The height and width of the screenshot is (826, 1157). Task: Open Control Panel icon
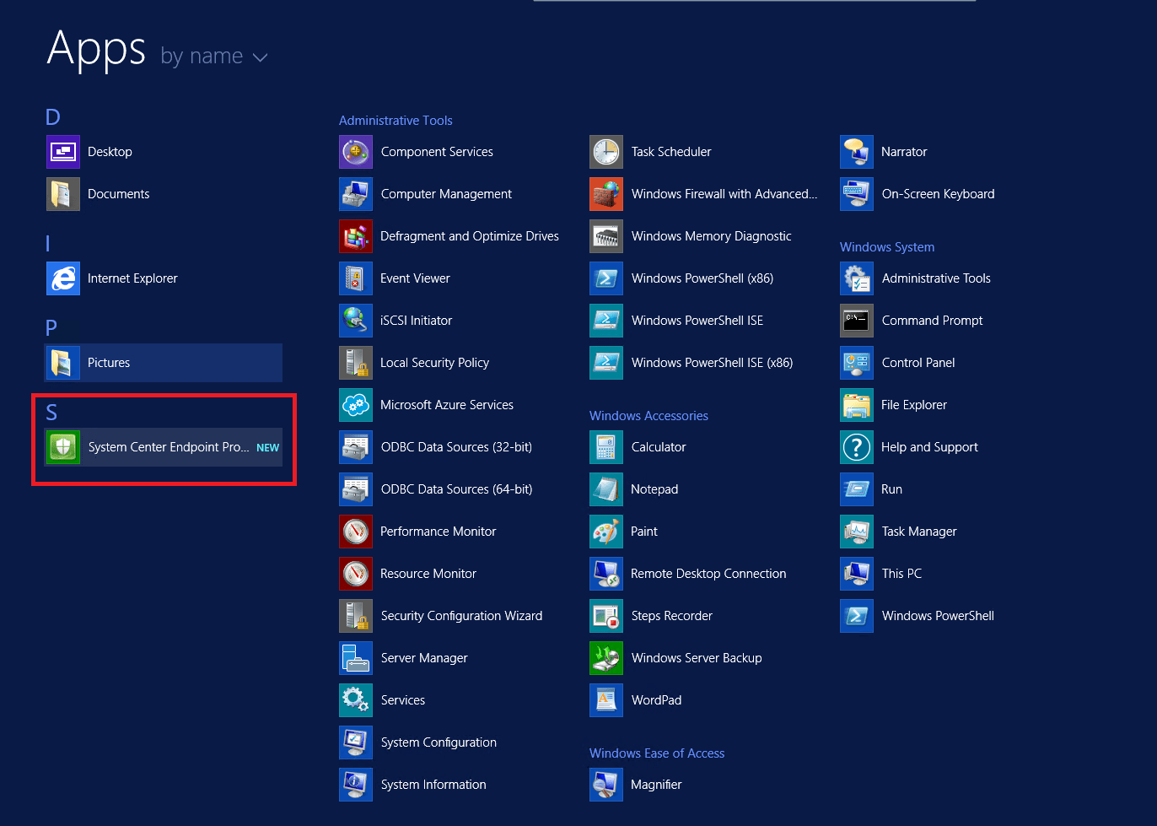click(857, 363)
